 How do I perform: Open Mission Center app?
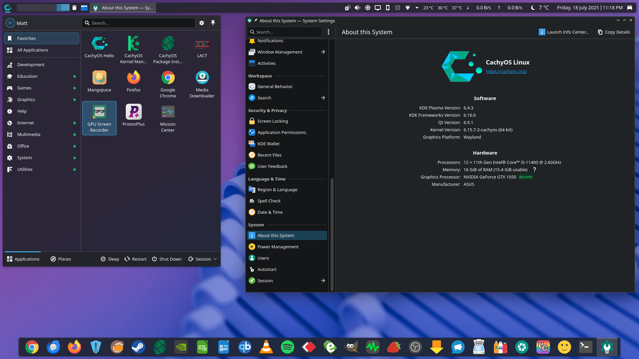[x=168, y=112]
